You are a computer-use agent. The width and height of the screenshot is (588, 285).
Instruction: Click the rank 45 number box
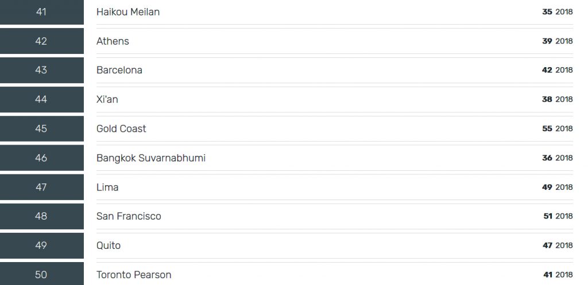pyautogui.click(x=41, y=129)
